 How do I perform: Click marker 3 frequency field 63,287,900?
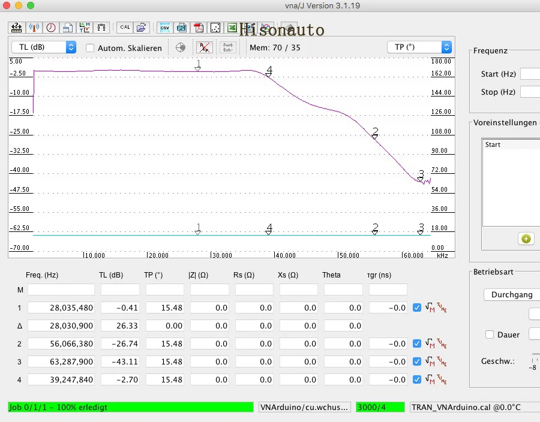pos(61,361)
